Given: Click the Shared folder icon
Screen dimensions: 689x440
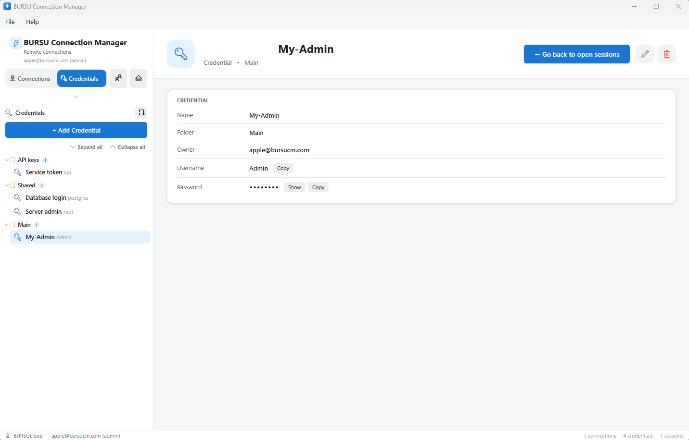Looking at the screenshot, I should (x=13, y=185).
